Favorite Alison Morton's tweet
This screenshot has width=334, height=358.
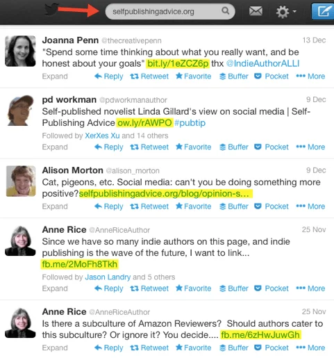194,206
